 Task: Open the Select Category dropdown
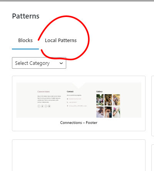click(x=39, y=63)
